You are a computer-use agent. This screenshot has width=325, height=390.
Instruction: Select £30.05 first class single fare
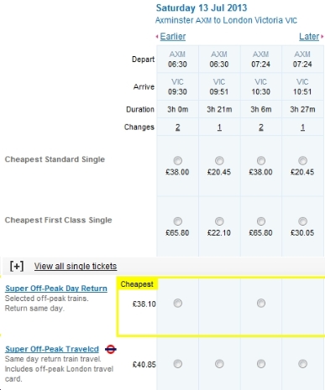point(302,221)
